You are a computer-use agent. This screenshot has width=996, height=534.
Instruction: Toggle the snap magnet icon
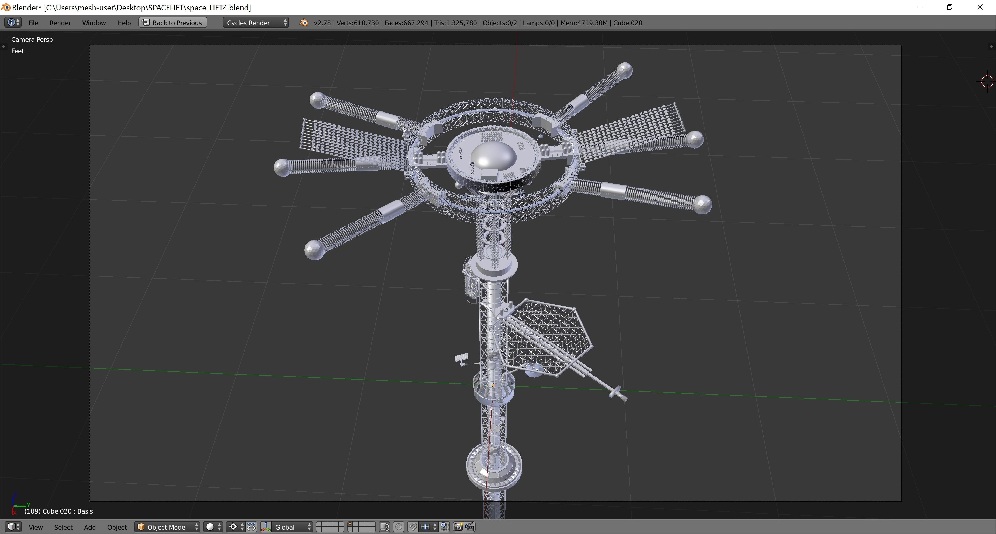[x=413, y=527]
